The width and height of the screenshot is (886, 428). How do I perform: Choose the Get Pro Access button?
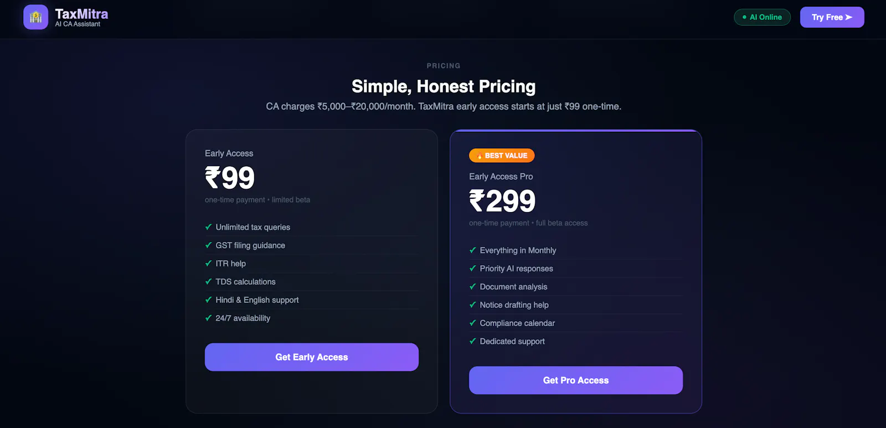[576, 380]
